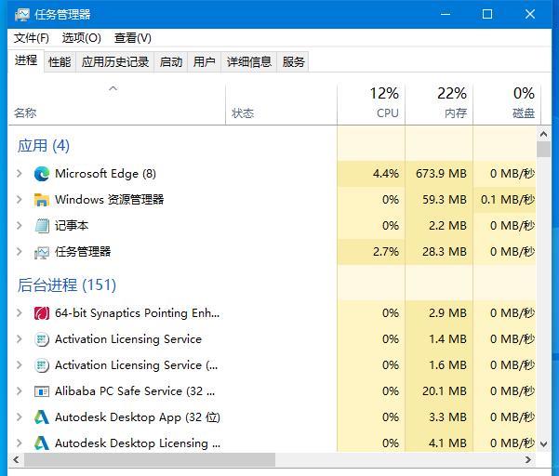
Task: Minimize the Task Manager window
Action: point(446,14)
